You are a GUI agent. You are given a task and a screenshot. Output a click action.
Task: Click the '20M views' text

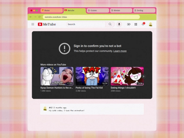pos(116,91)
